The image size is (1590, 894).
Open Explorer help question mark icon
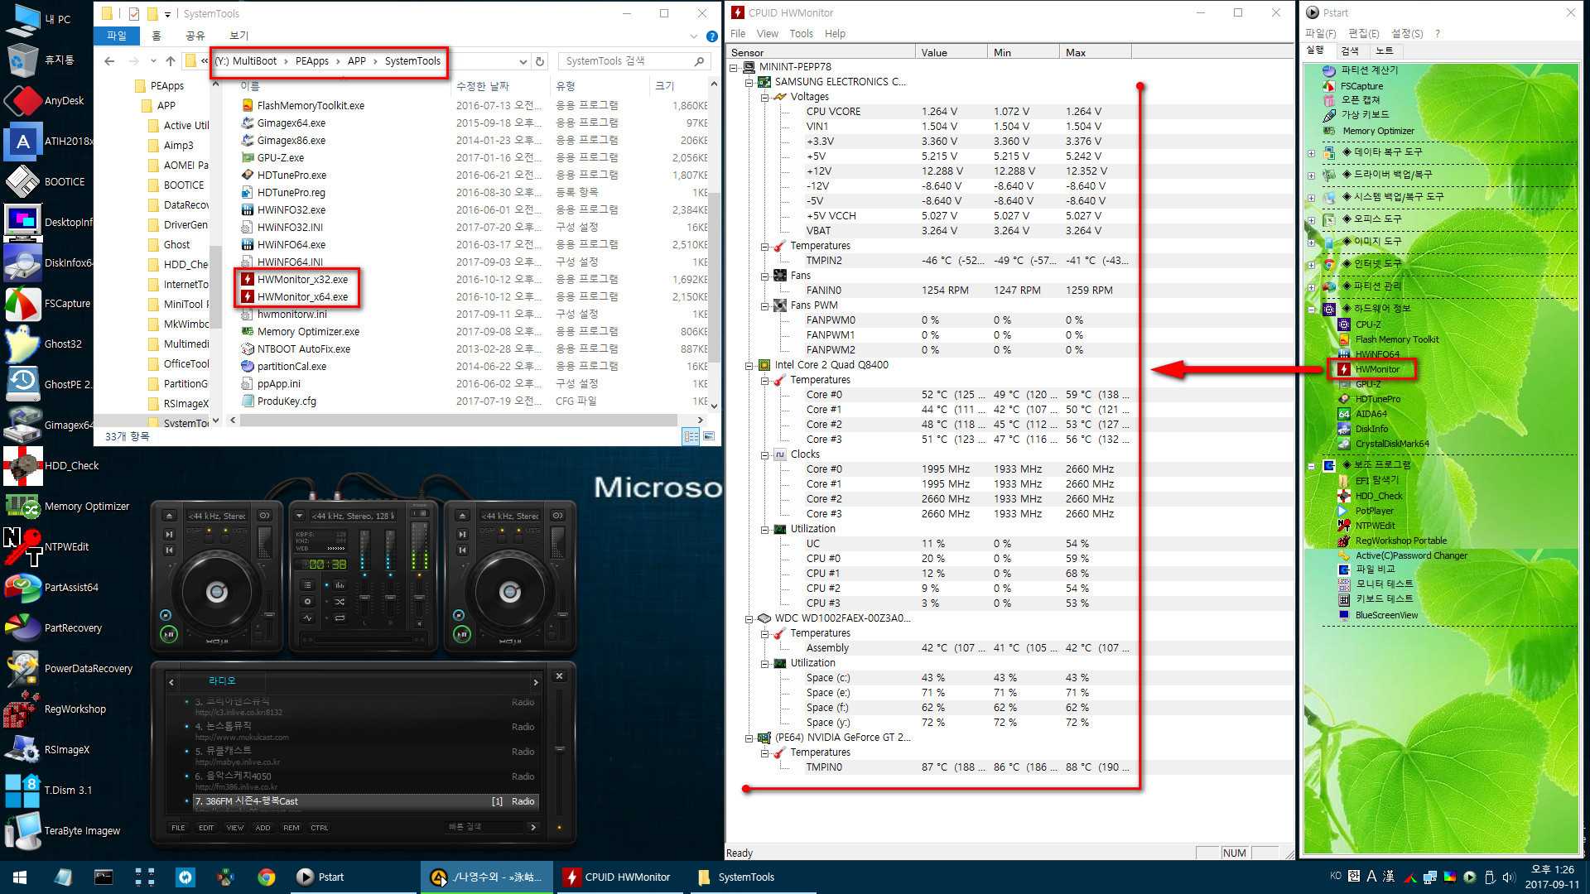click(x=711, y=36)
